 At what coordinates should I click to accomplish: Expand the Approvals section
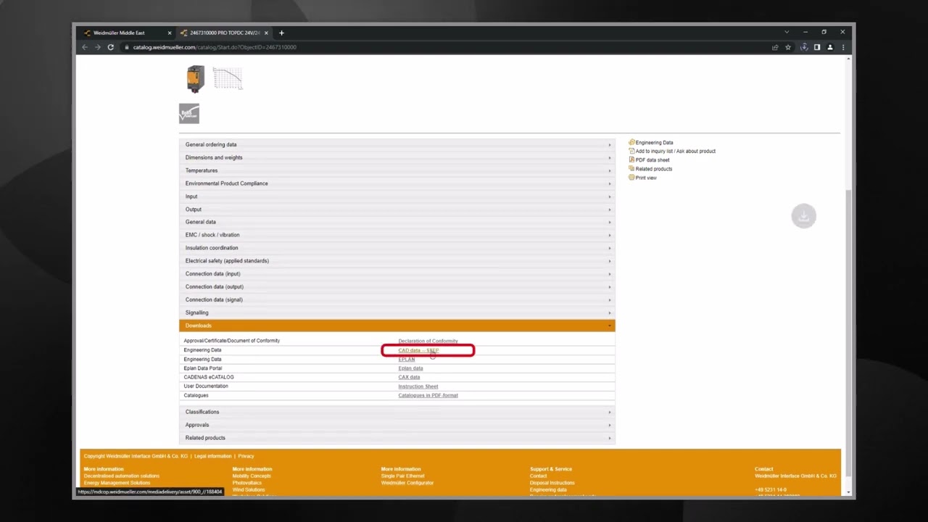pos(397,425)
